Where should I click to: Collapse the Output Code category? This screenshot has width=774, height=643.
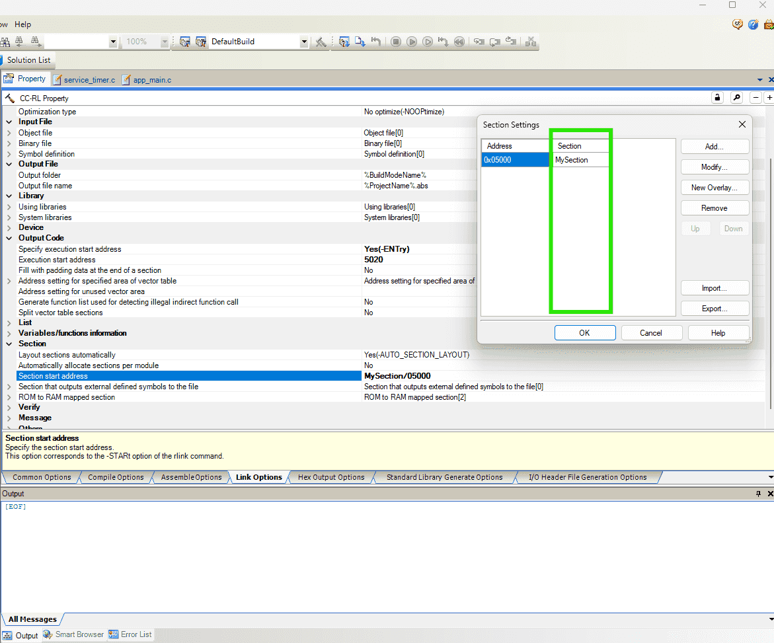click(x=9, y=238)
